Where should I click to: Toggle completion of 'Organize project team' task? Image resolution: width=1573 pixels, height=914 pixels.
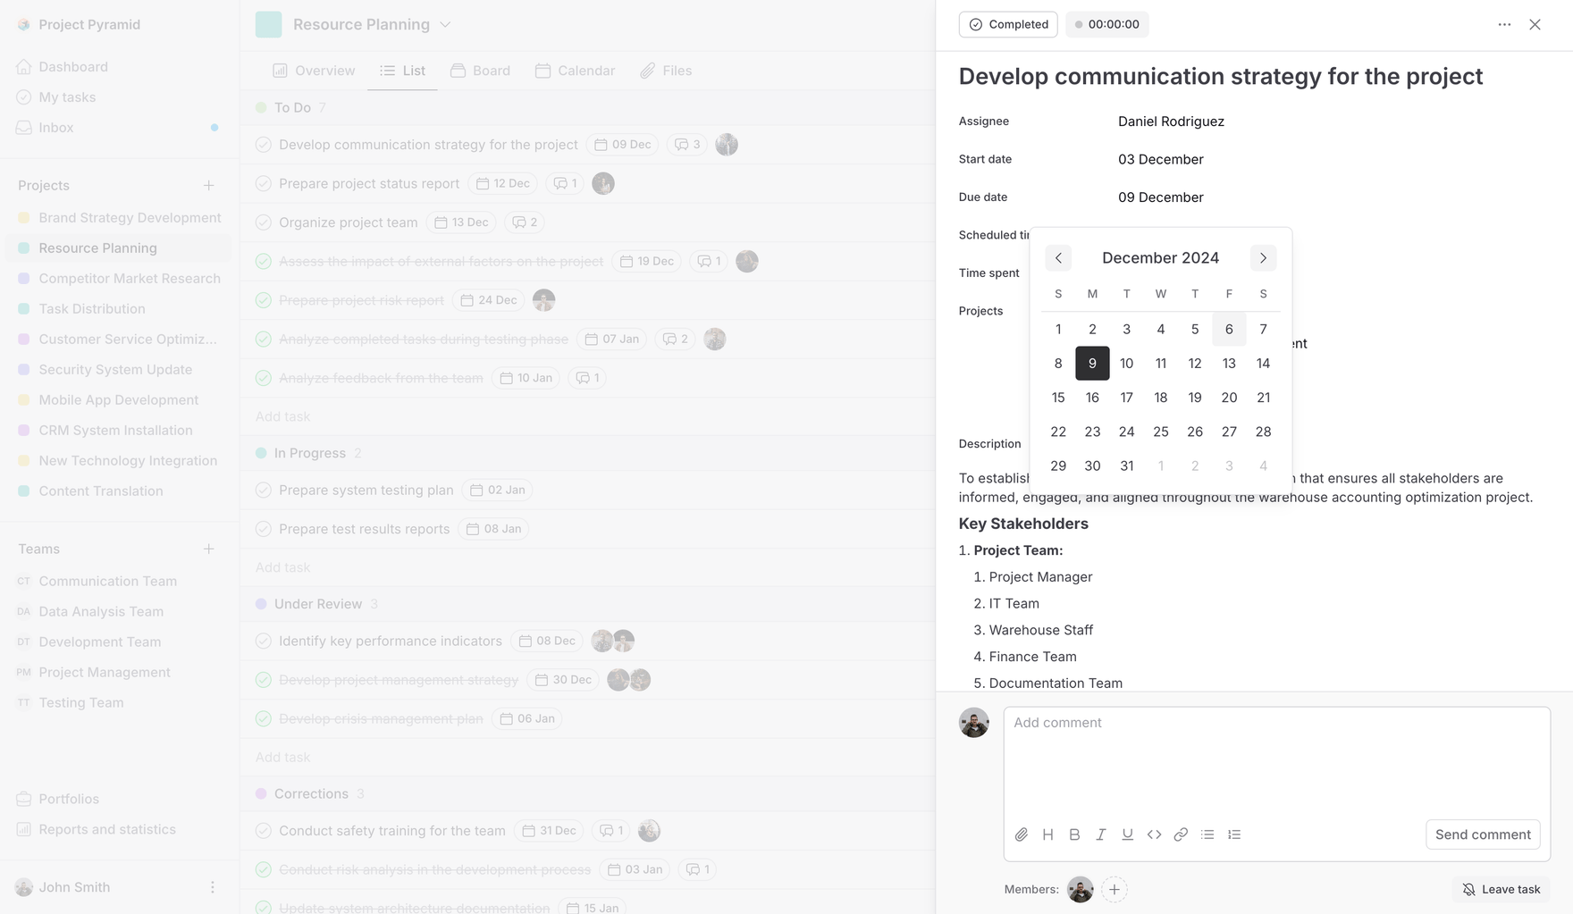point(264,222)
